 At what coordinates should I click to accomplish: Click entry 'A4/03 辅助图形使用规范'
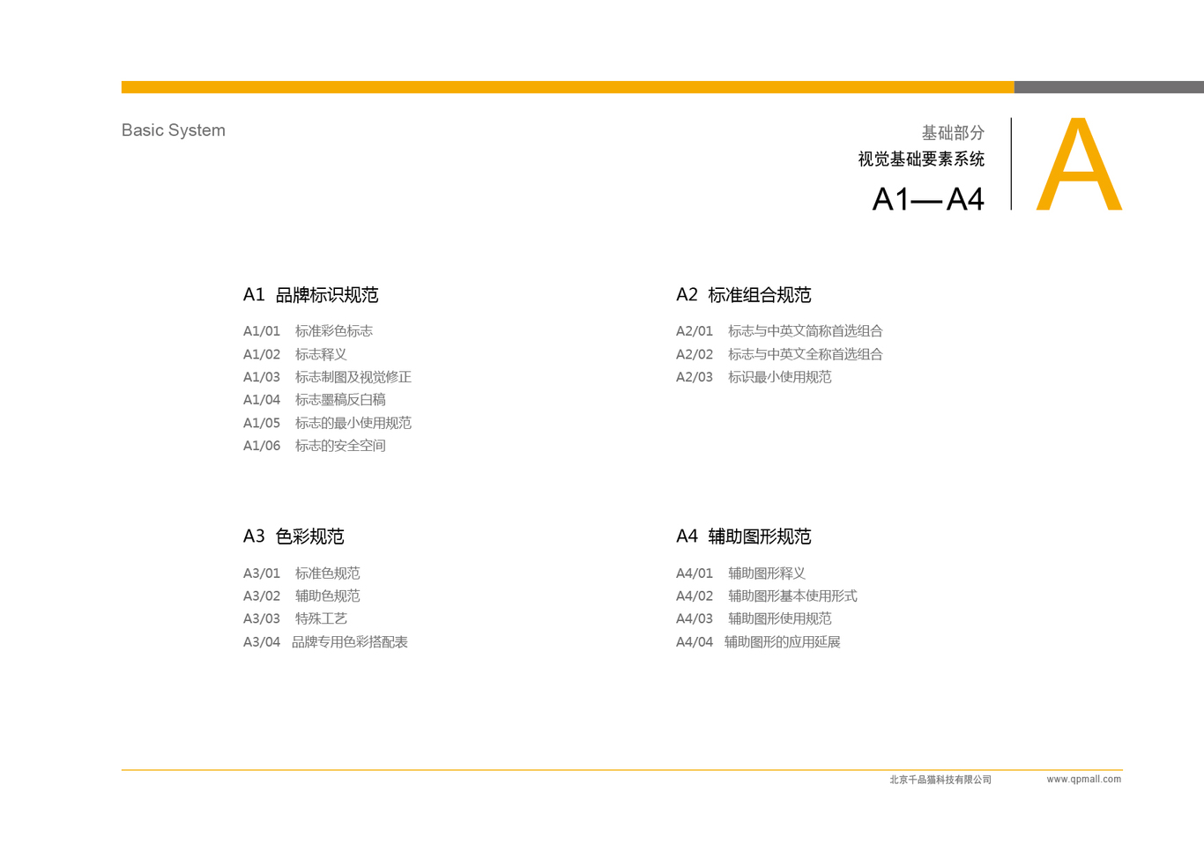click(754, 619)
